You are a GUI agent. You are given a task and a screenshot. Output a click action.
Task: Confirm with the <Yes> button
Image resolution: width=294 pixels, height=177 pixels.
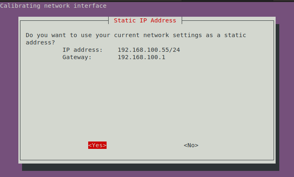click(x=97, y=145)
